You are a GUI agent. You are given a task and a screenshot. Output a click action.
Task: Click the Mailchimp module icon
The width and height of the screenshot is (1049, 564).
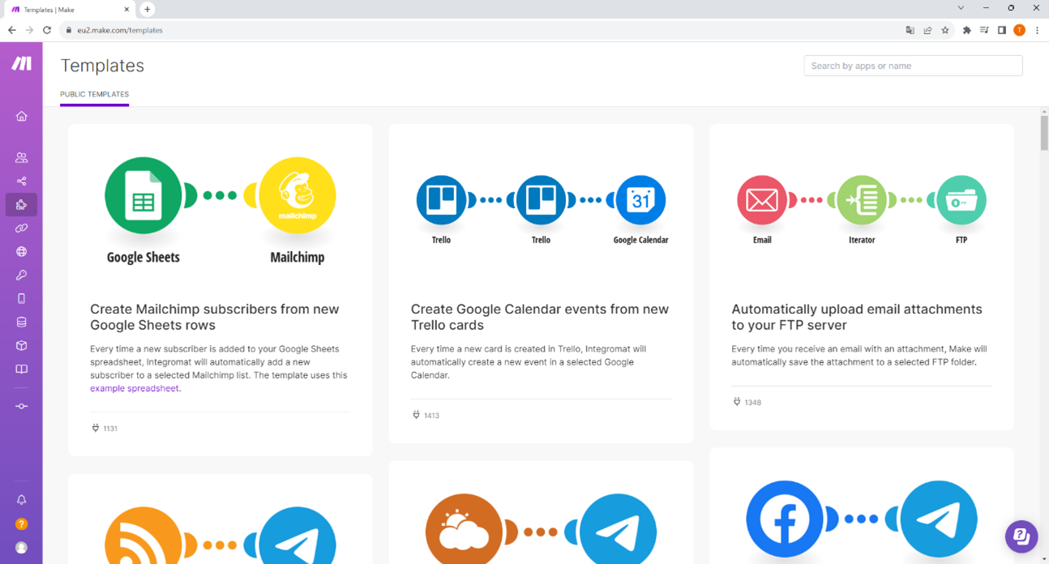298,195
